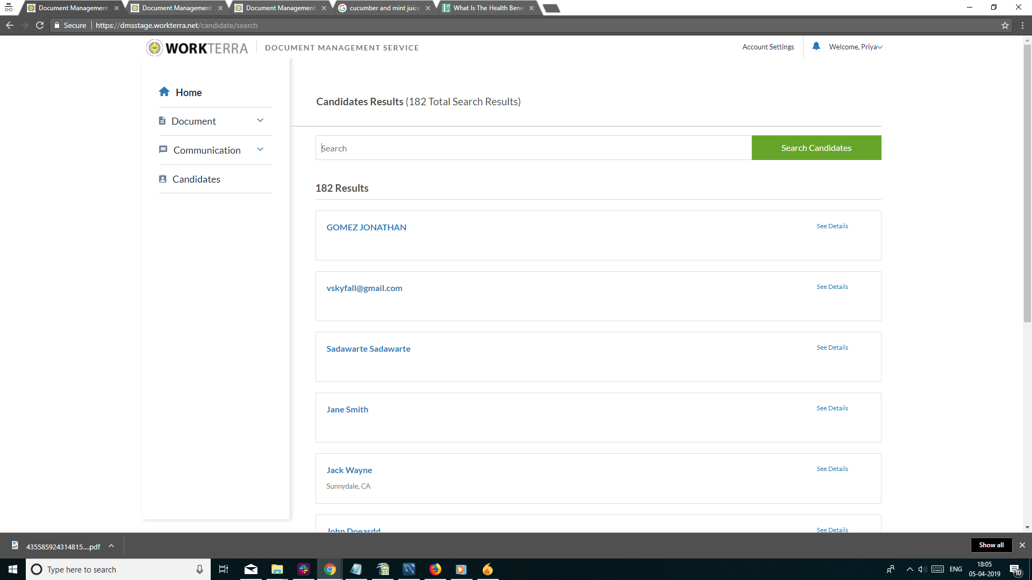Click the microphone icon in taskbar search
The height and width of the screenshot is (580, 1032).
pos(199,569)
